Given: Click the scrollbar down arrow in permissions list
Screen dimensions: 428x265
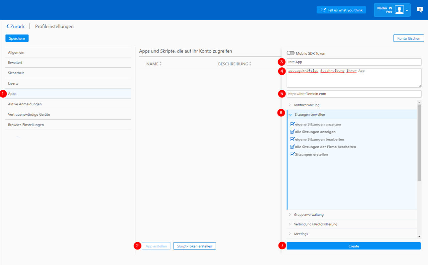Looking at the screenshot, I should 419,236.
